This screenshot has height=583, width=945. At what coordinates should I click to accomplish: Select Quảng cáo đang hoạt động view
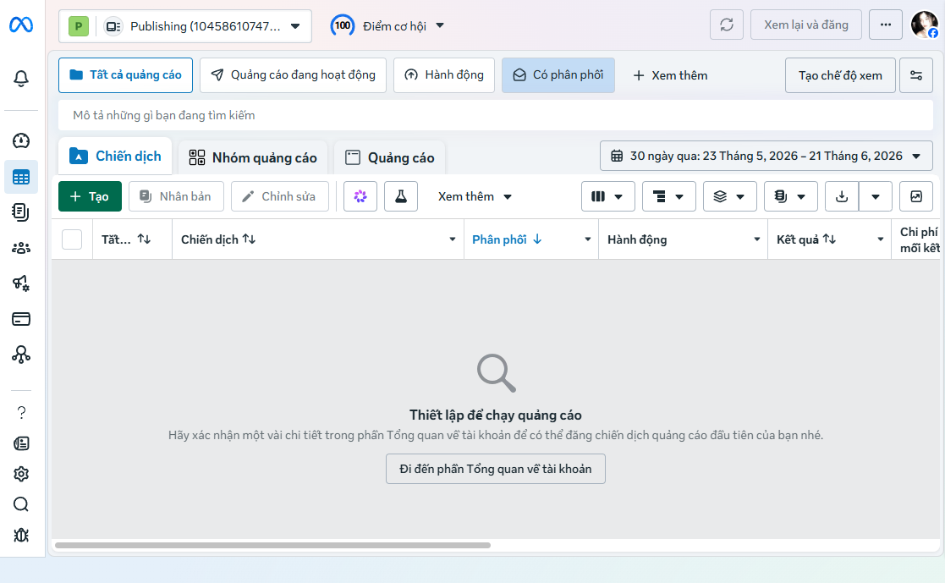pos(293,75)
